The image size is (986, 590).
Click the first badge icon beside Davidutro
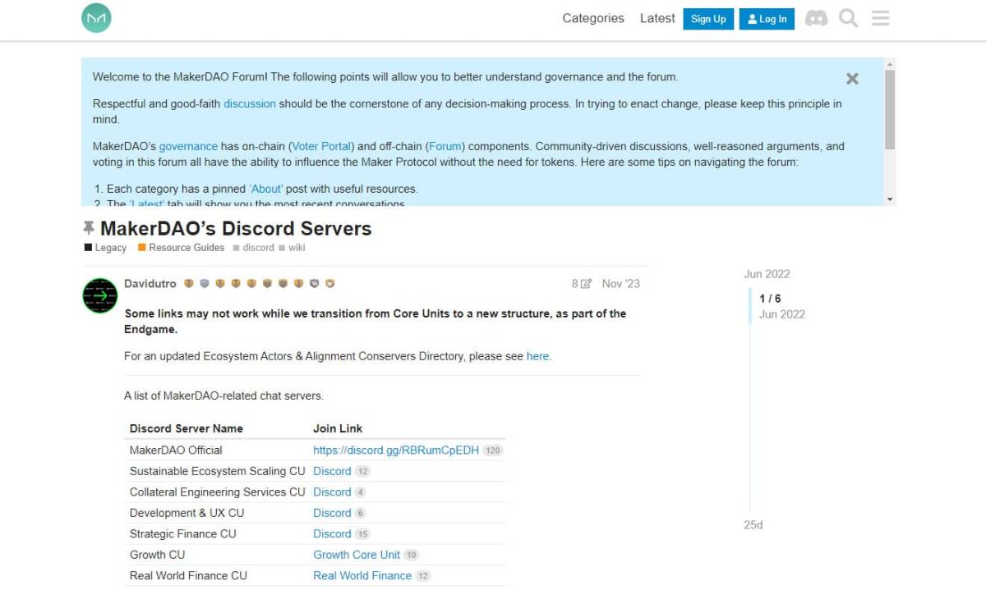[189, 284]
